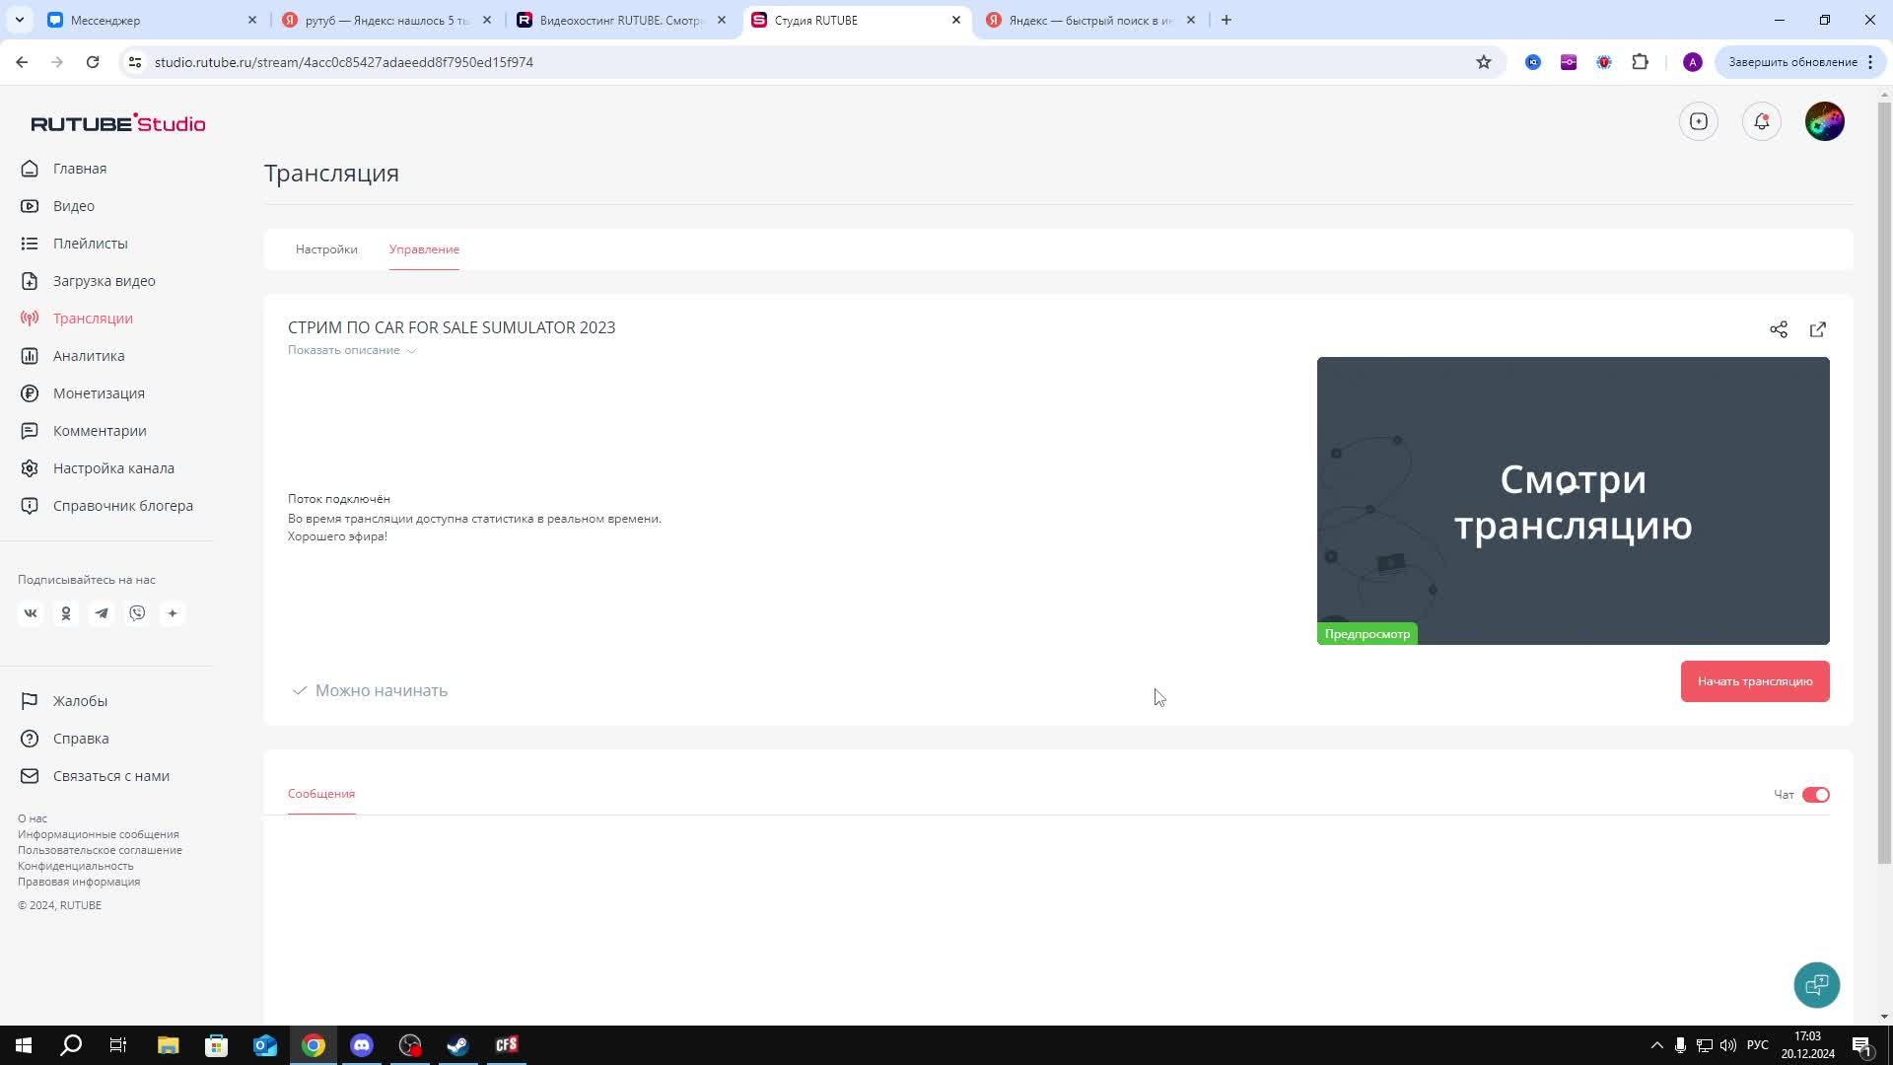
Task: Go back in browser
Action: (x=22, y=62)
